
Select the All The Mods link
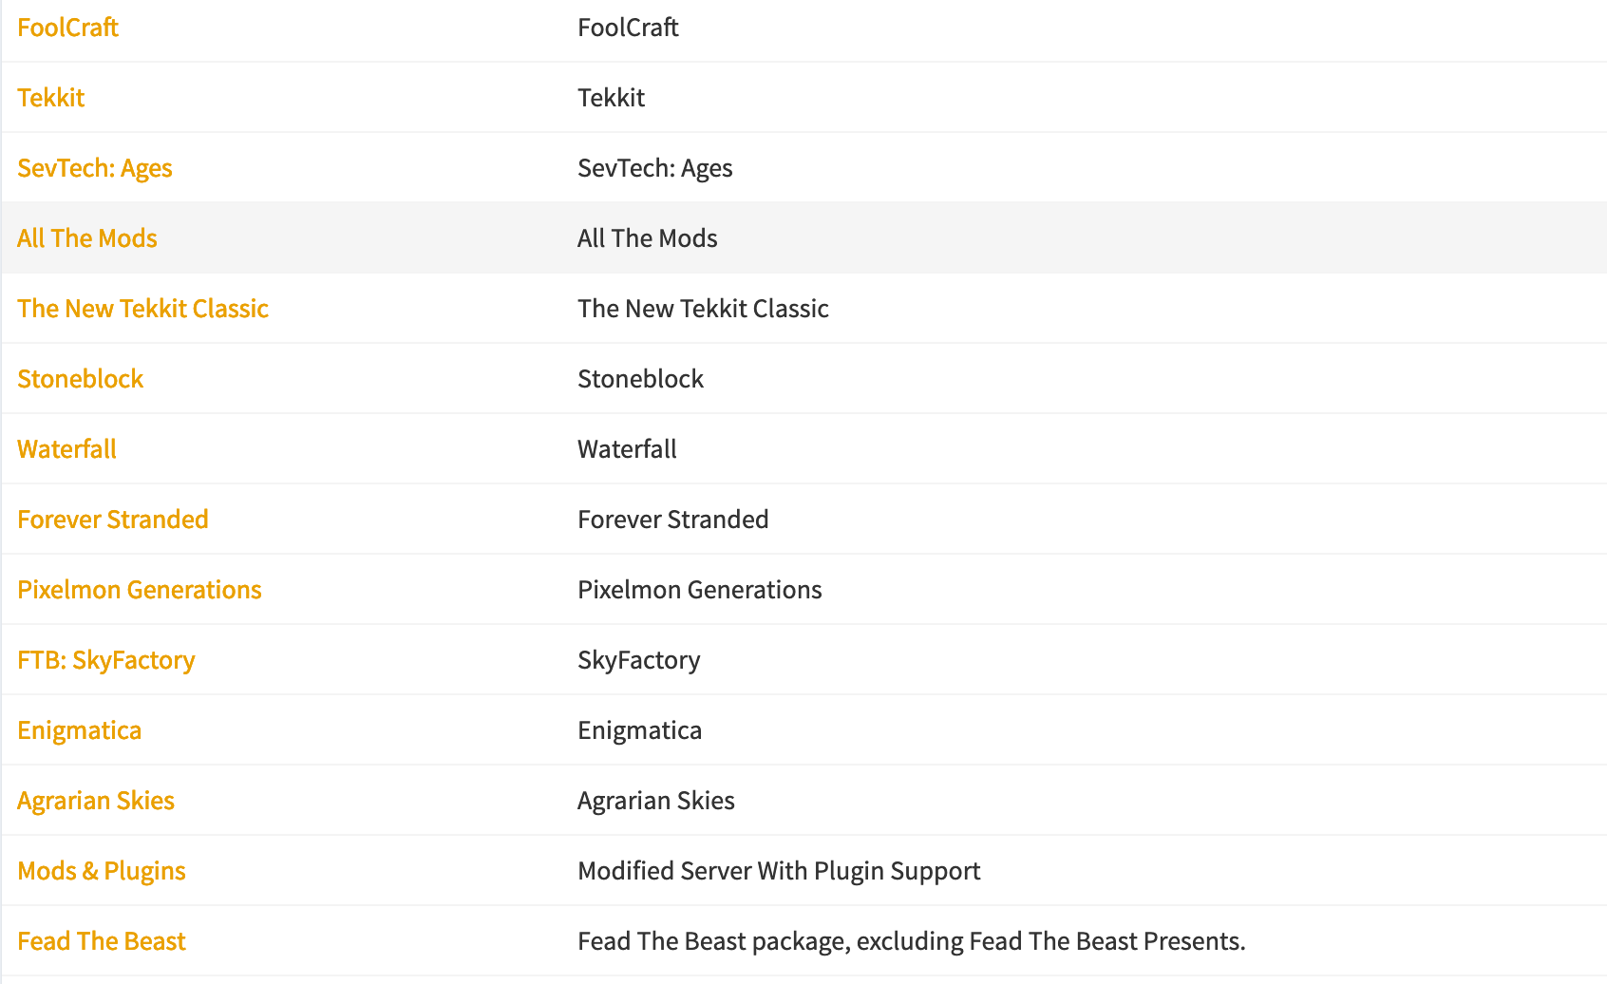pos(87,238)
